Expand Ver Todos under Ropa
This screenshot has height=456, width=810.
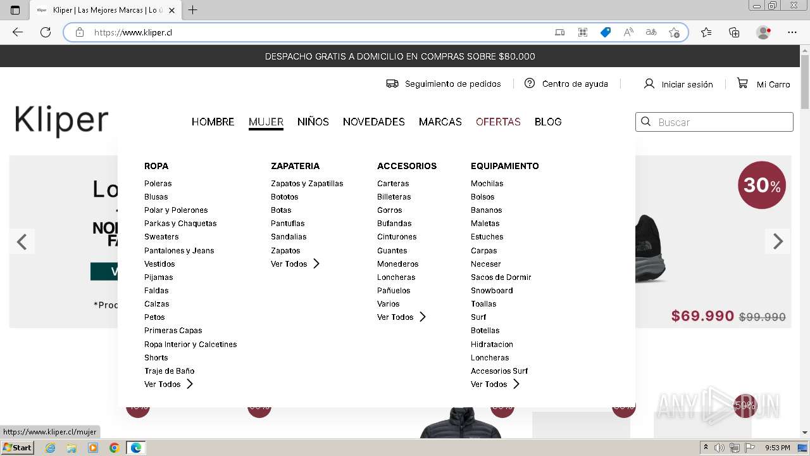click(168, 384)
